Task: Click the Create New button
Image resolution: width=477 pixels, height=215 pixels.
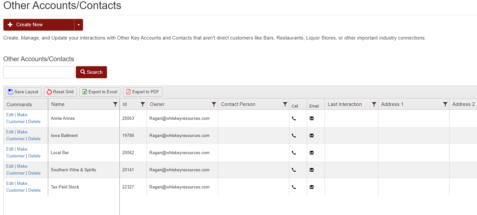Action: pyautogui.click(x=39, y=25)
